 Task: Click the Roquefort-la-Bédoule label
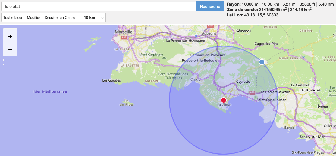[200, 60]
